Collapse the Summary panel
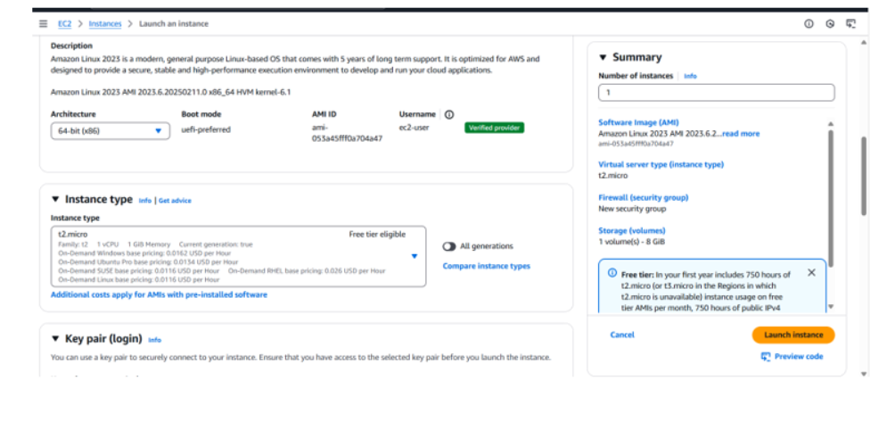Viewport: 887px width, 422px height. [x=603, y=57]
